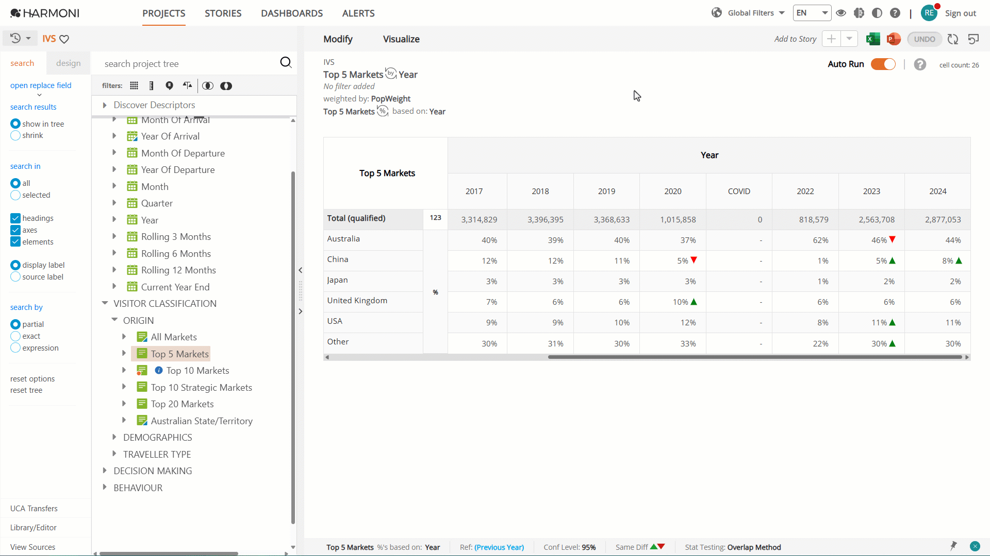Open the help question mark near Auto Run

pyautogui.click(x=920, y=64)
